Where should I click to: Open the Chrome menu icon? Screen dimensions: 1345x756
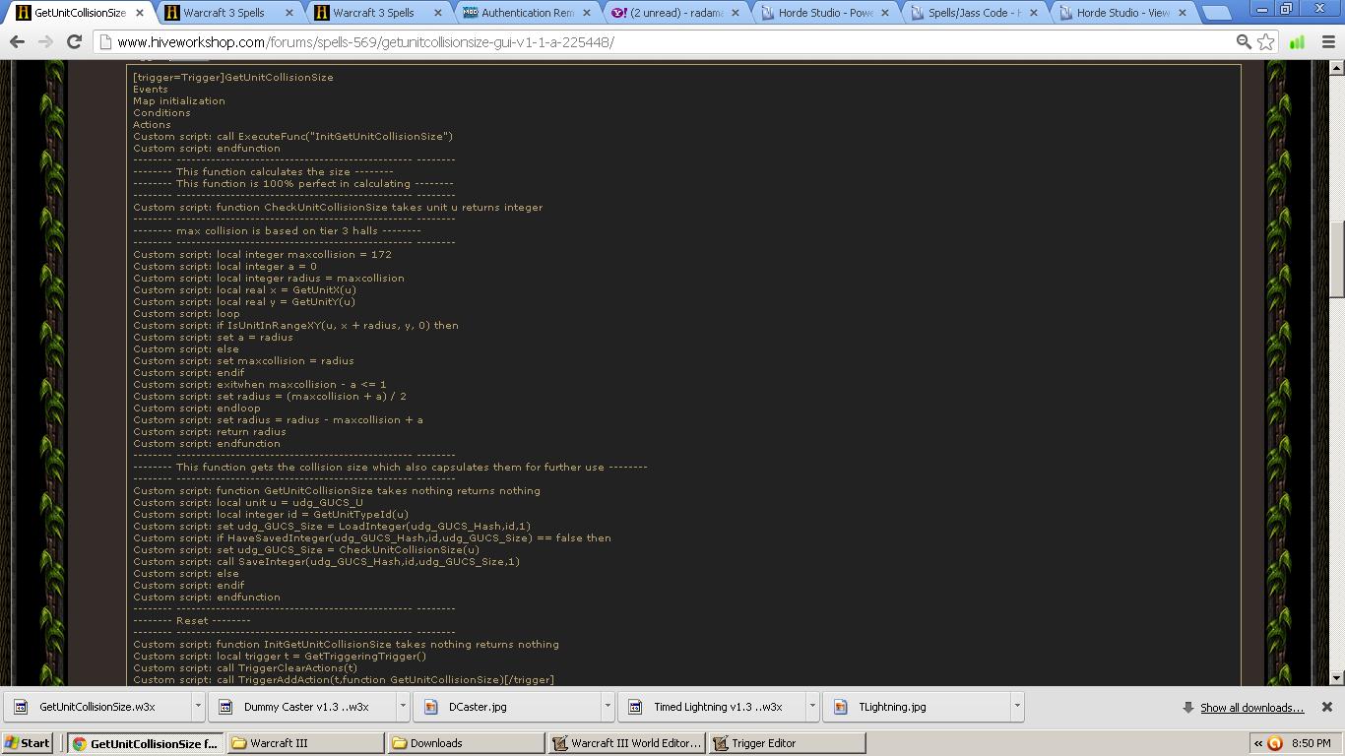click(x=1328, y=42)
